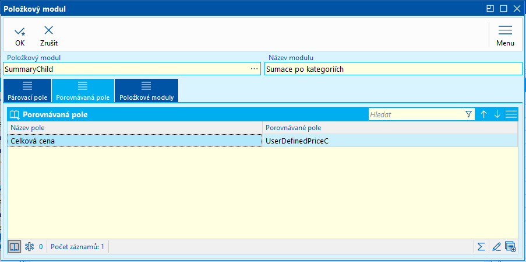The image size is (526, 262).
Task: Click the window dock icon in title bar
Action: [490, 9]
